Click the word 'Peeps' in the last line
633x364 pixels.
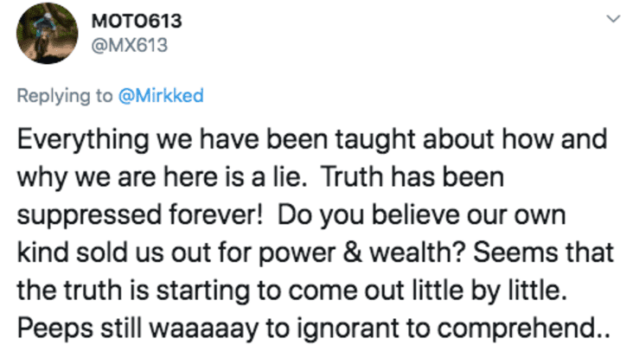pos(55,329)
